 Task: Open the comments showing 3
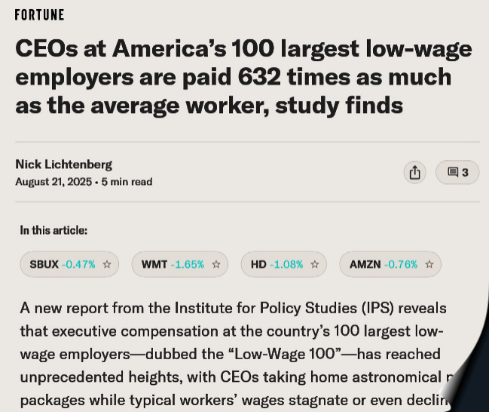point(457,172)
